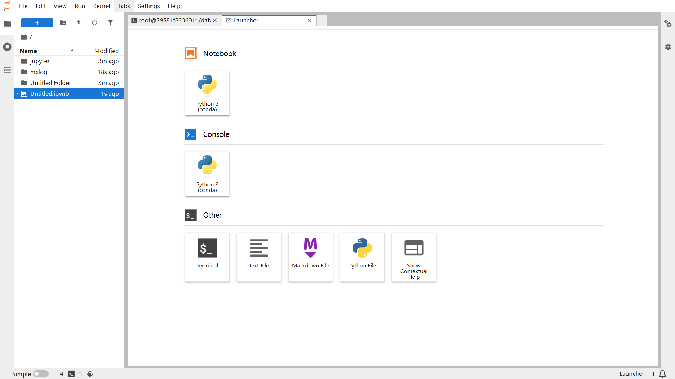Select the Untitled.ipynb file
The image size is (675, 379).
(x=69, y=94)
